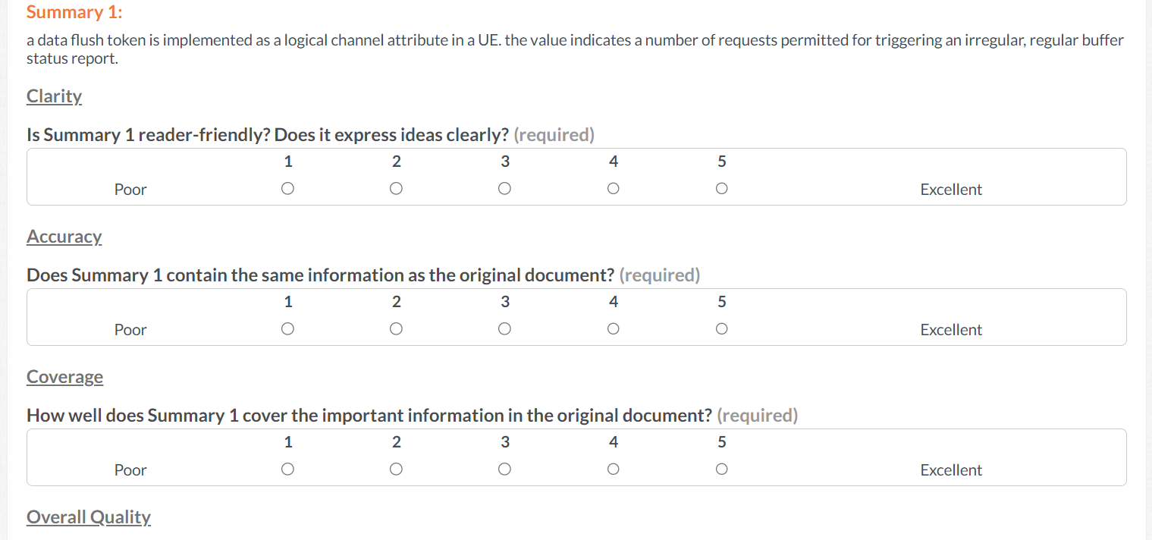
Task: Click the underlined Coverage heading
Action: [64, 377]
